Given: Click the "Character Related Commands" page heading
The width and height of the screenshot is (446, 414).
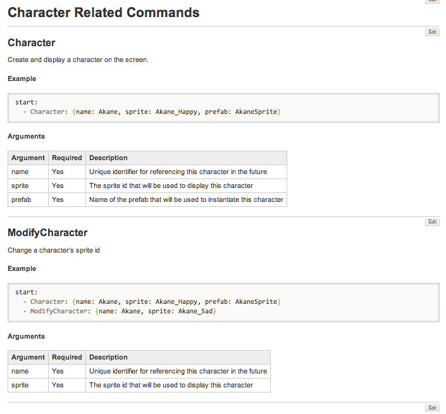Looking at the screenshot, I should click(104, 12).
